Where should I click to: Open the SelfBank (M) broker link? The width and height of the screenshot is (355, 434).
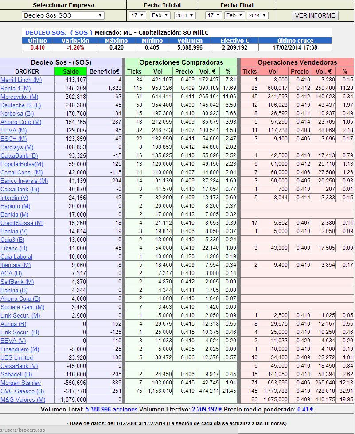(x=17, y=282)
